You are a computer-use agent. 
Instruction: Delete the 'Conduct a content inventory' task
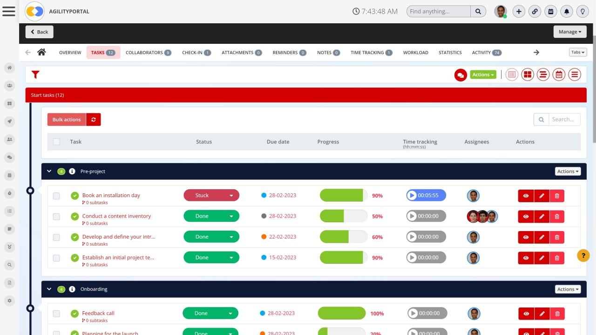557,217
